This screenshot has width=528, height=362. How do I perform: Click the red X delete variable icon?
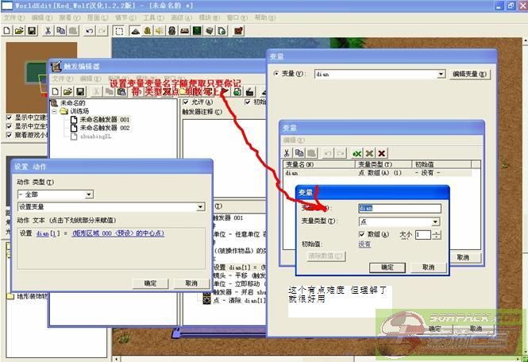tap(382, 152)
